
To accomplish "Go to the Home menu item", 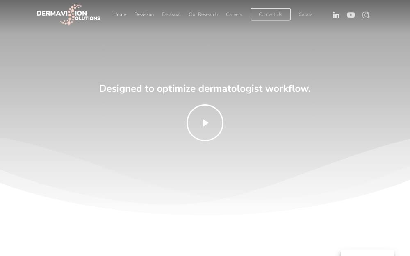I will (120, 14).
